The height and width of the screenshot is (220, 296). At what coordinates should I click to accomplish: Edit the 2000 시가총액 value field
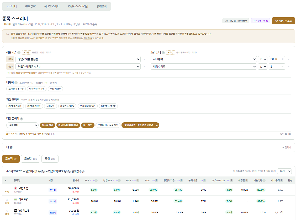pos(277,59)
